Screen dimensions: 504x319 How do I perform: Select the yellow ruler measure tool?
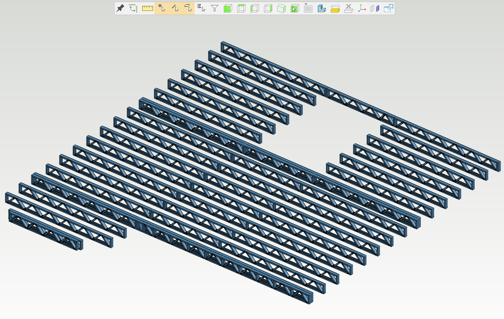[147, 8]
